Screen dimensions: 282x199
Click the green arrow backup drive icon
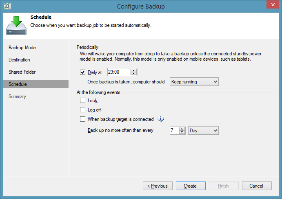tap(16, 25)
